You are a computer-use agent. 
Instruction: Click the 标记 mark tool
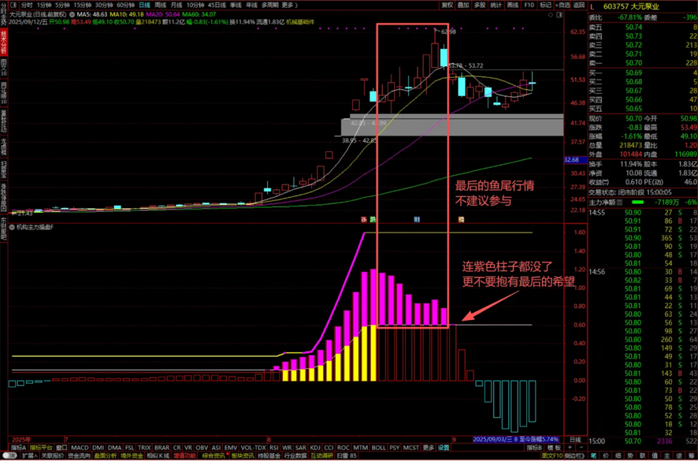545,5
